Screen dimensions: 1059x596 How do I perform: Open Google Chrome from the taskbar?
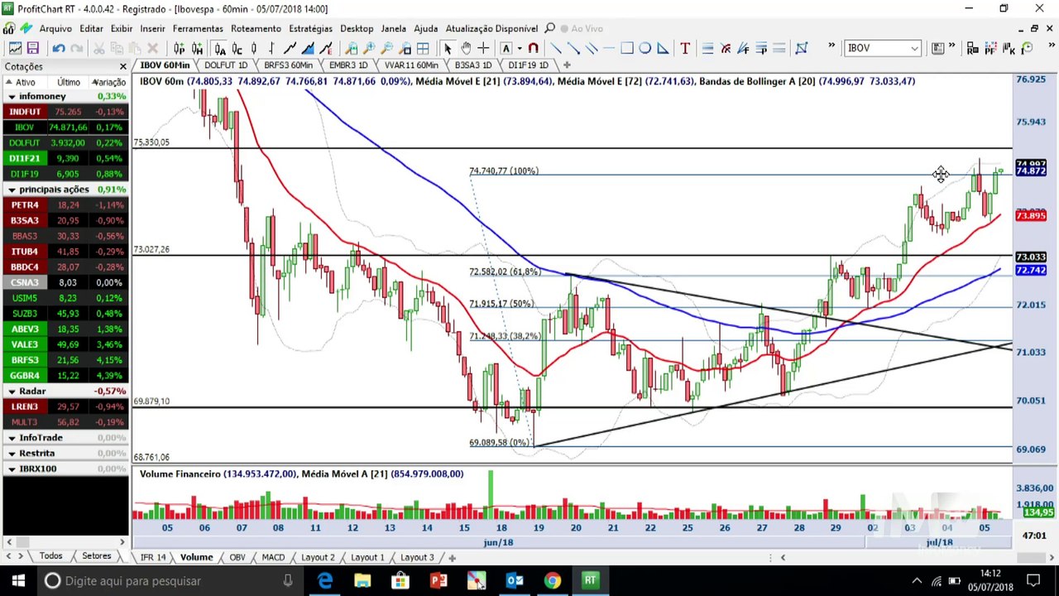click(552, 581)
